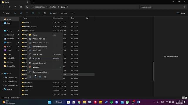Click the taskbar Search box
The image size is (188, 105).
tap(59, 102)
